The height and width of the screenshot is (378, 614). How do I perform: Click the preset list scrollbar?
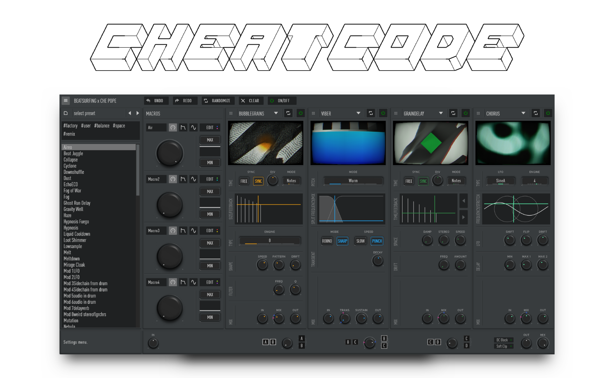coord(138,170)
